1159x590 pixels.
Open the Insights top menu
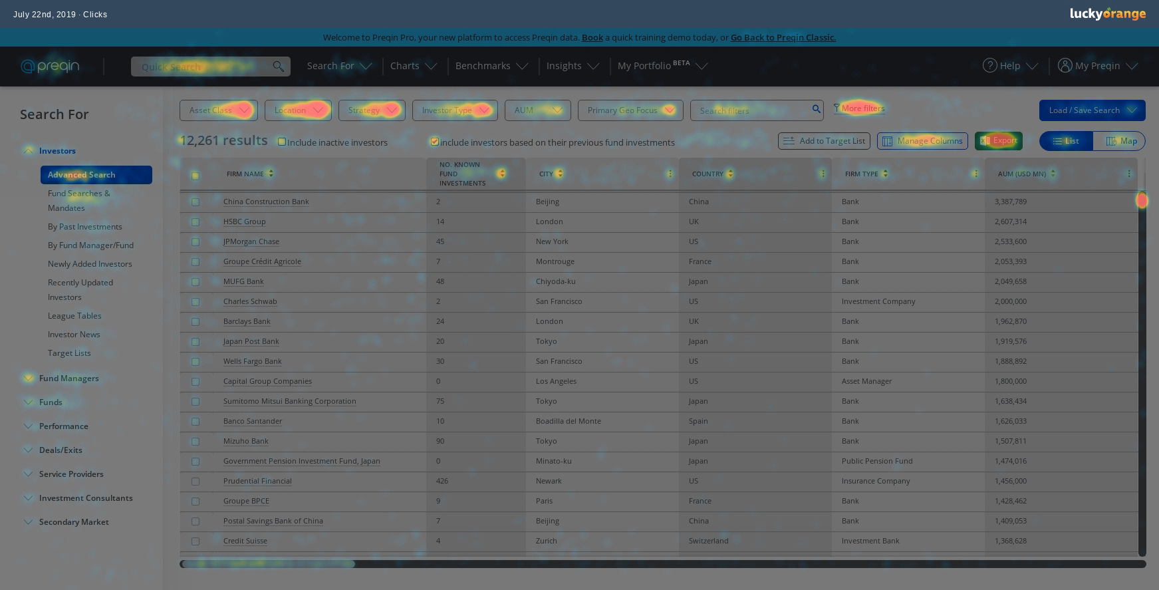(573, 66)
